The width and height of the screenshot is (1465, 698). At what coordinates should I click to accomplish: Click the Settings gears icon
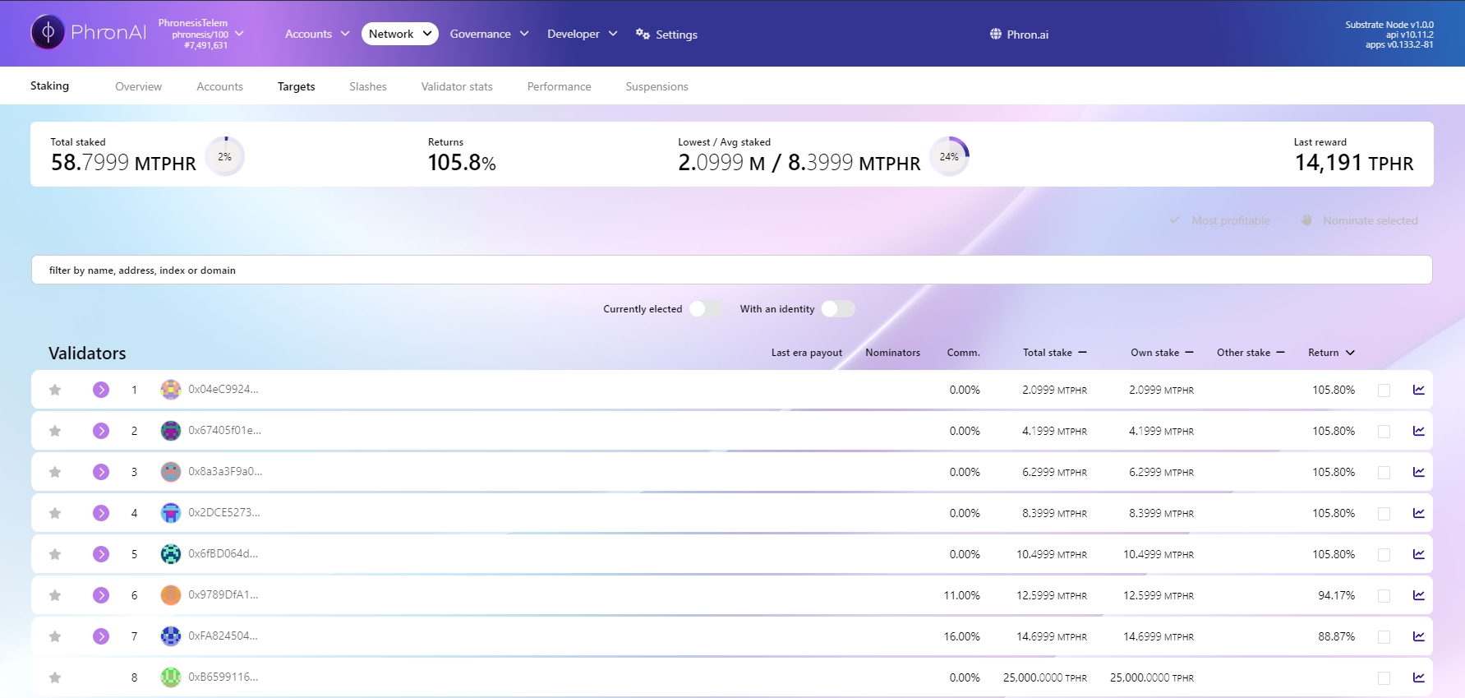643,34
